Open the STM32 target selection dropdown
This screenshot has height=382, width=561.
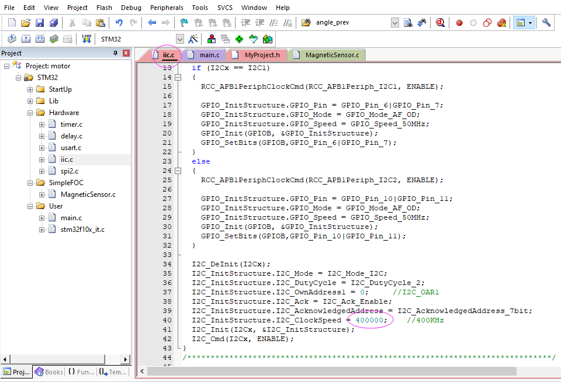[x=180, y=39]
